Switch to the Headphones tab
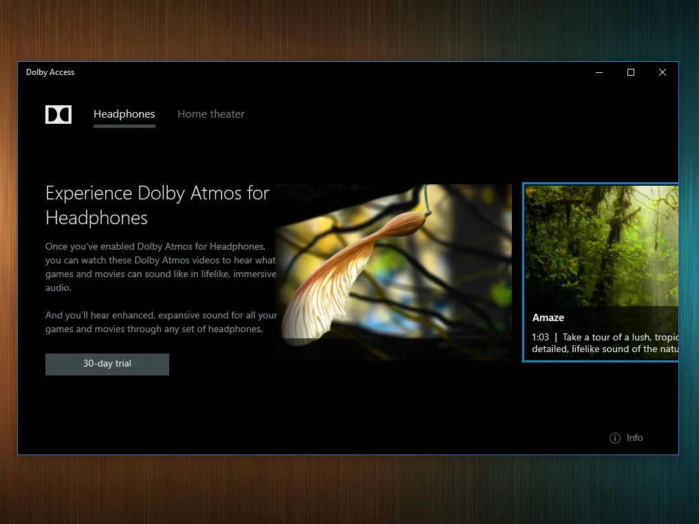Screen dimensions: 699x524 click(125, 114)
